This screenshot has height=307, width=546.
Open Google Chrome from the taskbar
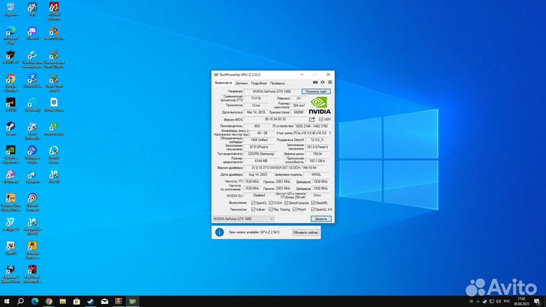pos(49,302)
